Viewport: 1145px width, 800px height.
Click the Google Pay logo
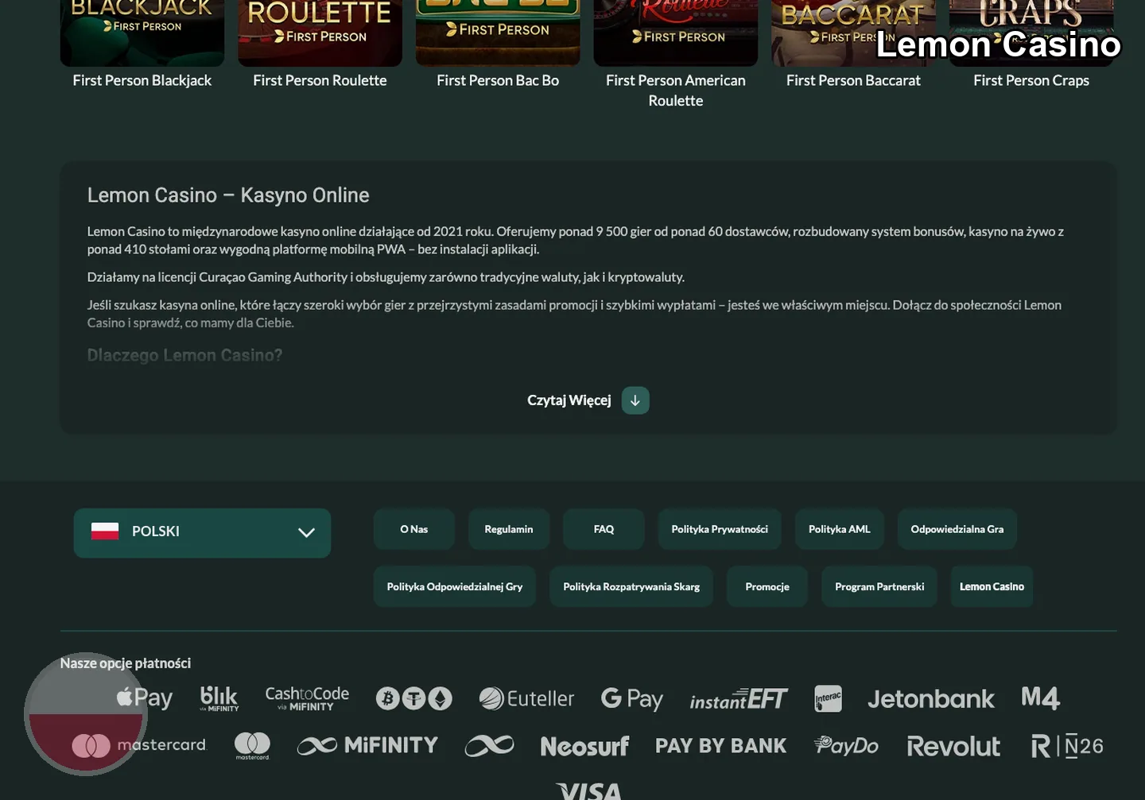tap(632, 698)
